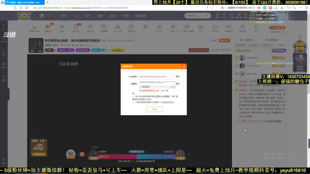Screen dimensions: 310x174
Task: Click the rtmp address text field
Action: (157, 76)
